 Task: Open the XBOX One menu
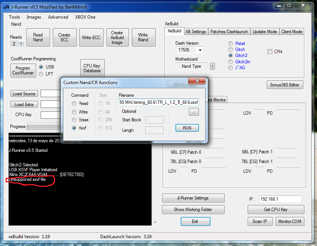(x=85, y=17)
